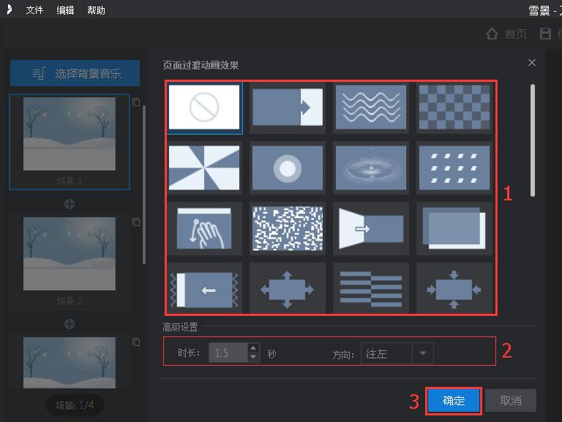This screenshot has height=422, width=562.
Task: Increase duration with stepper up arrow
Action: [253, 349]
